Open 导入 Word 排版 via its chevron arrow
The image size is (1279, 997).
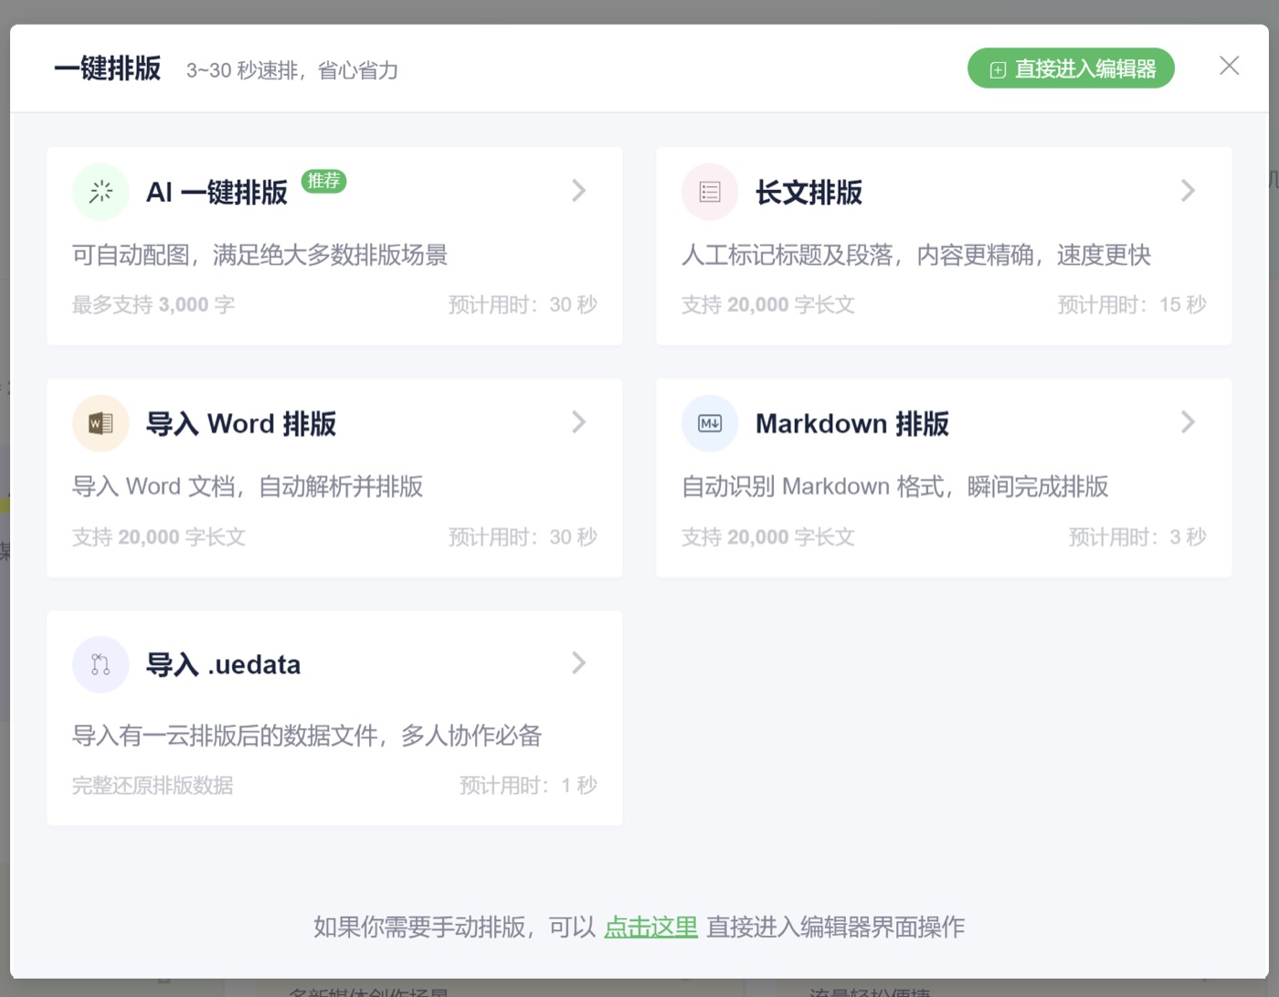pos(578,422)
